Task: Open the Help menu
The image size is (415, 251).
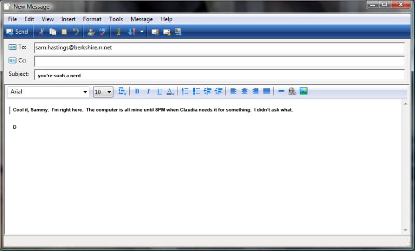Action: click(166, 19)
